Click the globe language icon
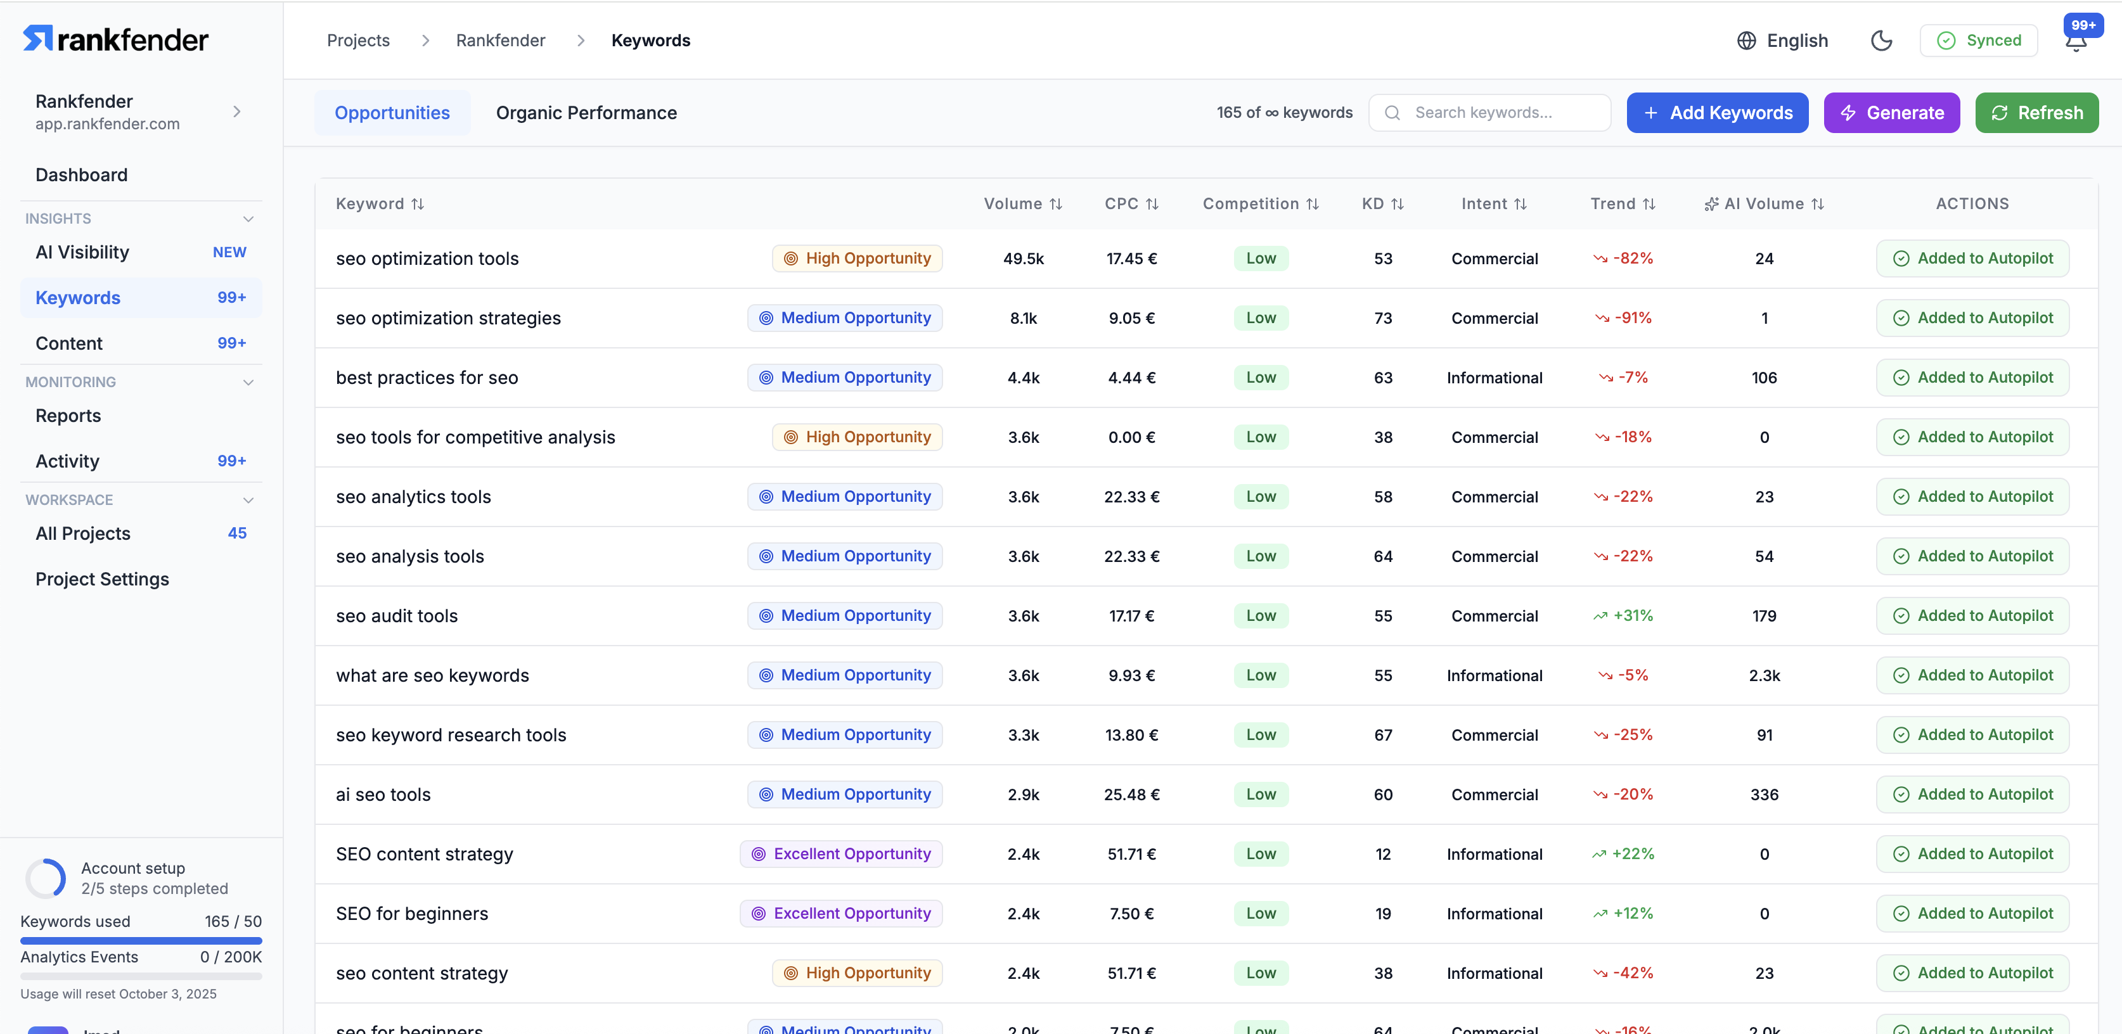This screenshot has width=2122, height=1034. 1746,41
